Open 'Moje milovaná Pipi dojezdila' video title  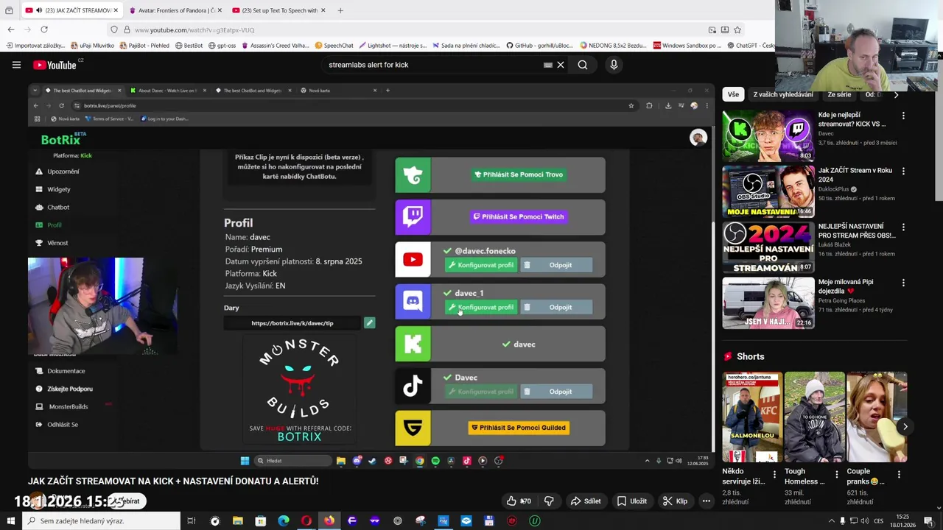pyautogui.click(x=846, y=286)
